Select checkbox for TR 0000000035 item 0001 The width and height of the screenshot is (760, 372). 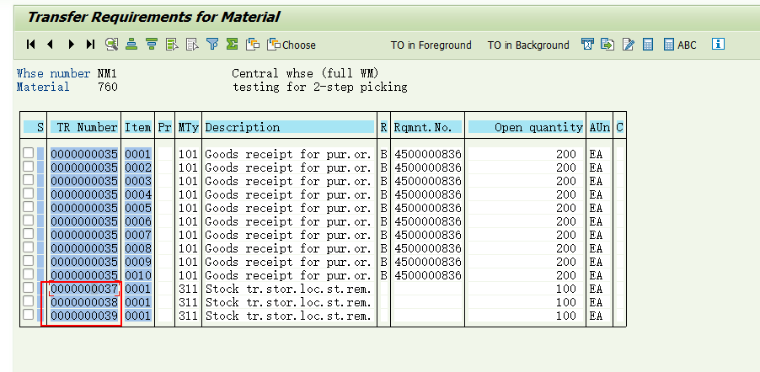point(29,154)
